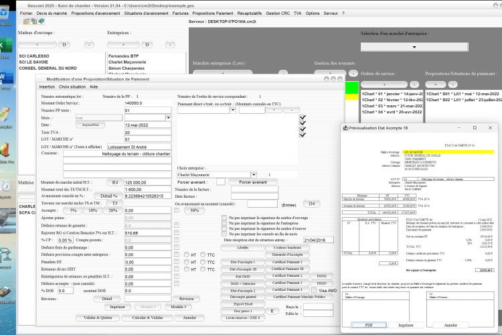Click the Demande d'Acompte button
The image size is (502, 335).
point(287,255)
